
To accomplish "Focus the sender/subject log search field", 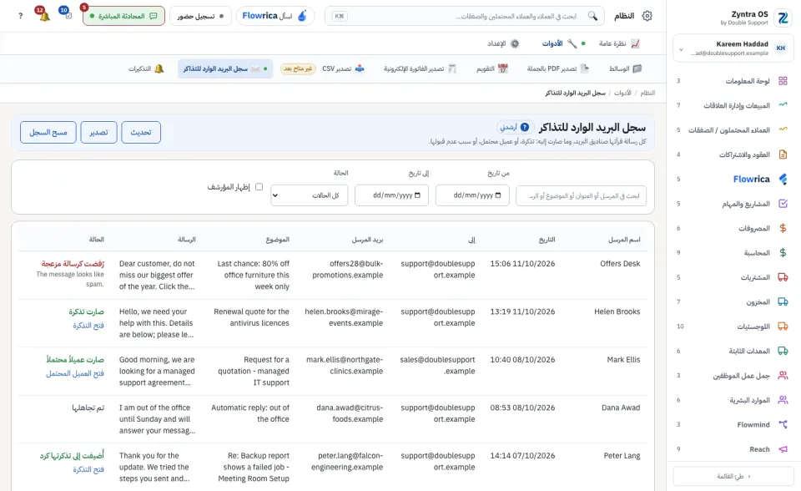I will [581, 196].
